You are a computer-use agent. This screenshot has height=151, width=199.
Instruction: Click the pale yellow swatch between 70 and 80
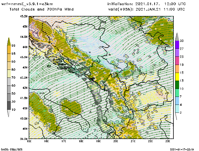coord(9,74)
